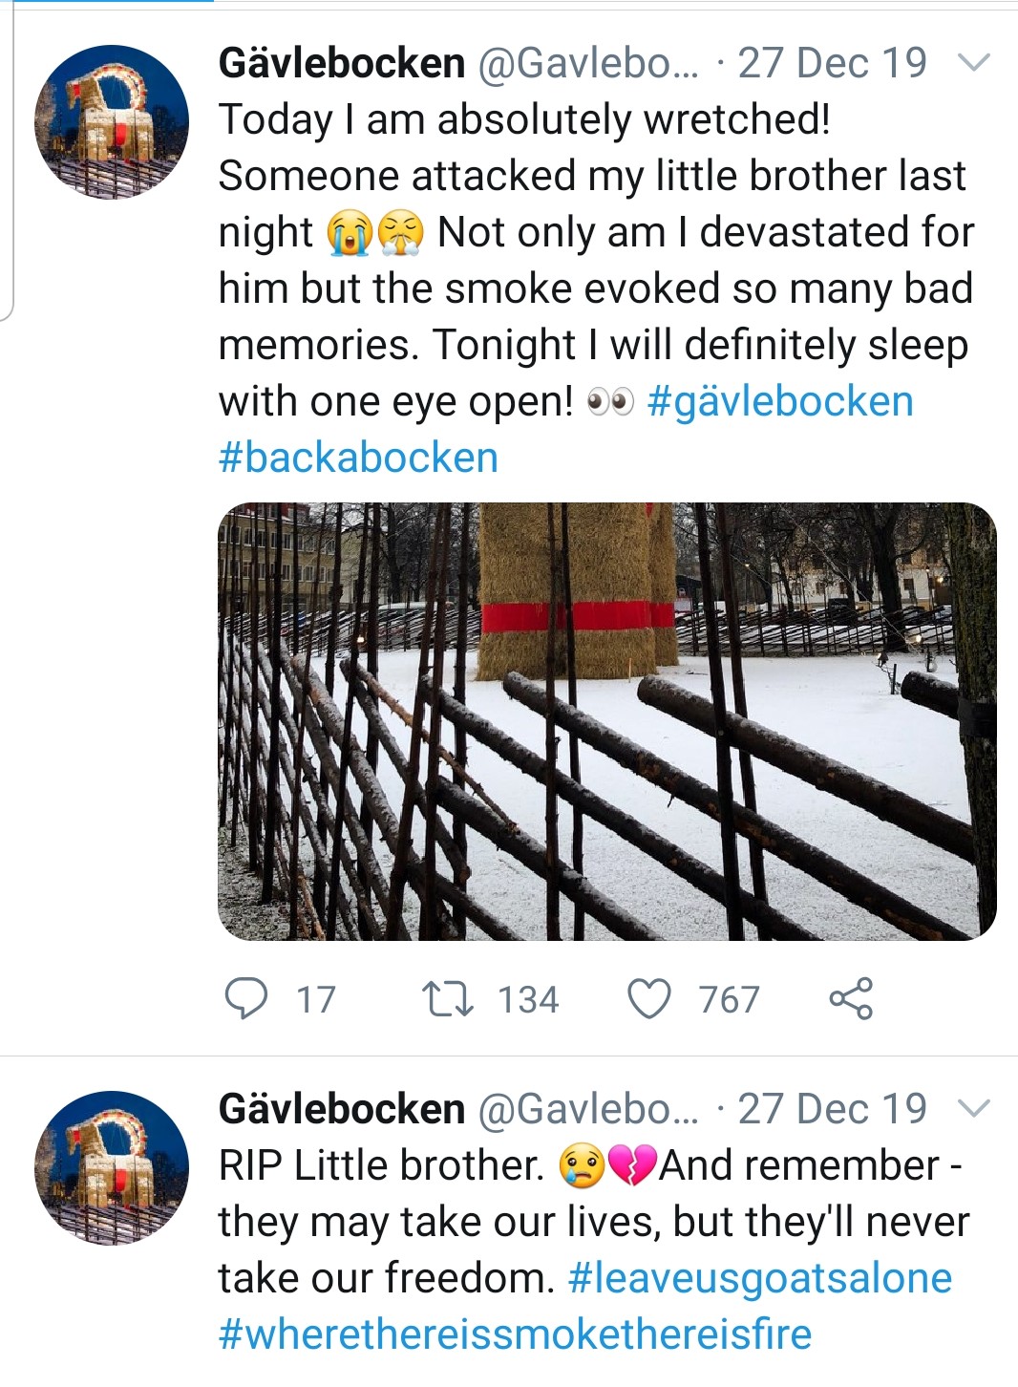1018x1387 pixels.
Task: Open second tweet's 27 Dec 19 timestamp
Action: click(832, 1109)
